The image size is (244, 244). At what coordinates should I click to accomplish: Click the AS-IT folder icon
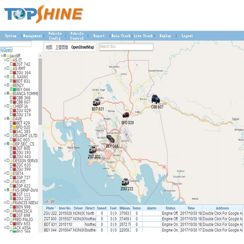pyautogui.click(x=11, y=60)
